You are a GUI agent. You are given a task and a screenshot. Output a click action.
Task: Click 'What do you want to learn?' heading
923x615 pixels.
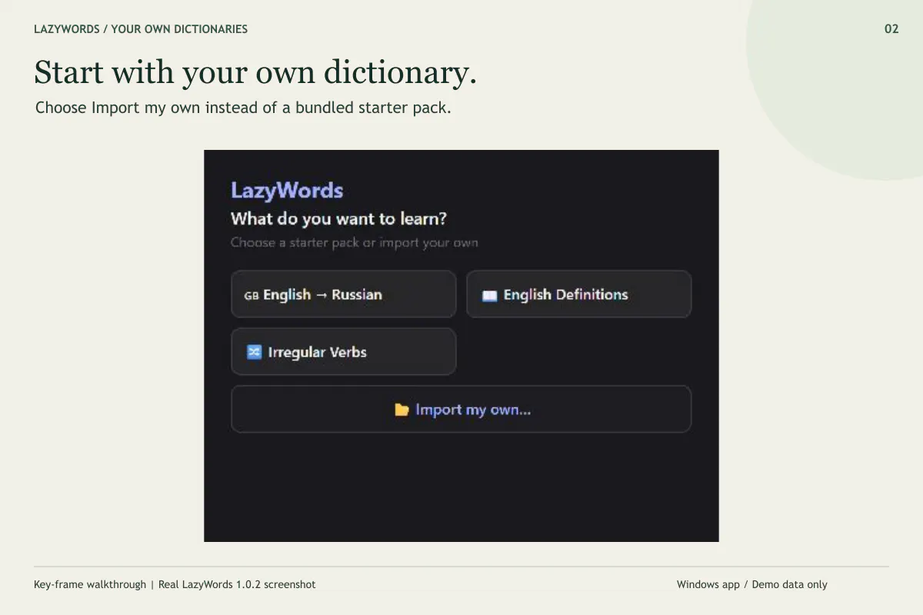[x=338, y=219]
